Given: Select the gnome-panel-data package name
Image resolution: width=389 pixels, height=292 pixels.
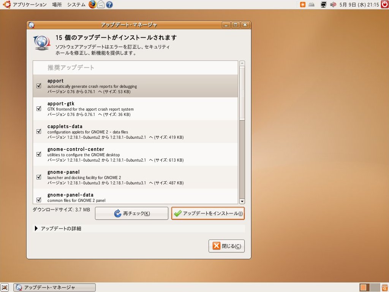Looking at the screenshot, I should click(70, 195).
